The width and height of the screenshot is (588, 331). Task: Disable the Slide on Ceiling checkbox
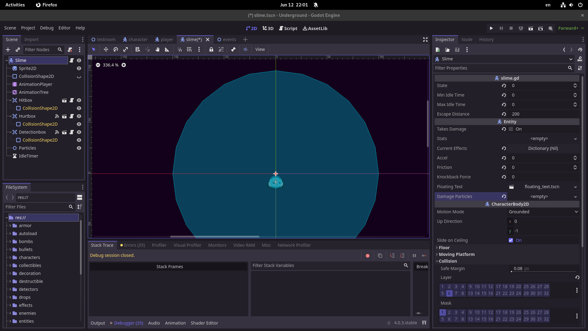pos(511,240)
